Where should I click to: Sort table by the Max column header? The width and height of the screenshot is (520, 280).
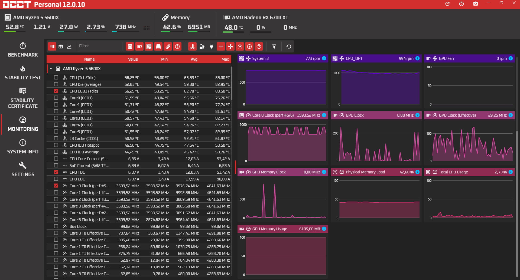point(225,59)
